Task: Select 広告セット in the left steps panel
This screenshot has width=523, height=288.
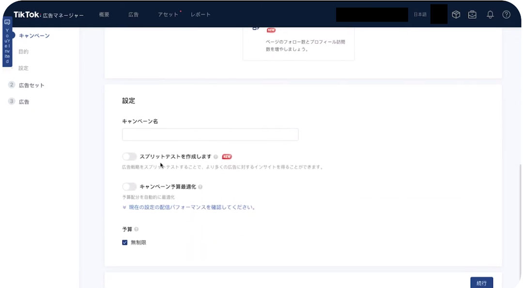Action: click(x=31, y=85)
